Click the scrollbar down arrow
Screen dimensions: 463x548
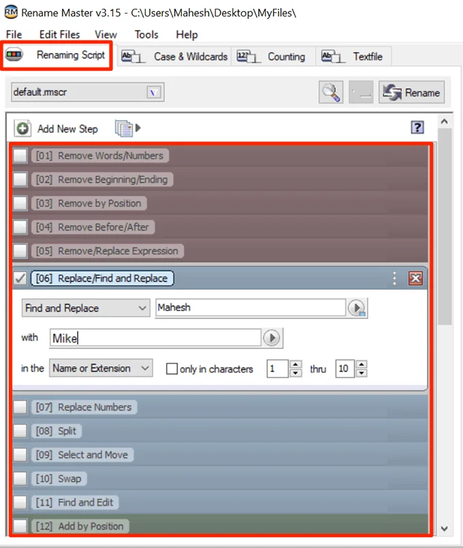[x=444, y=528]
